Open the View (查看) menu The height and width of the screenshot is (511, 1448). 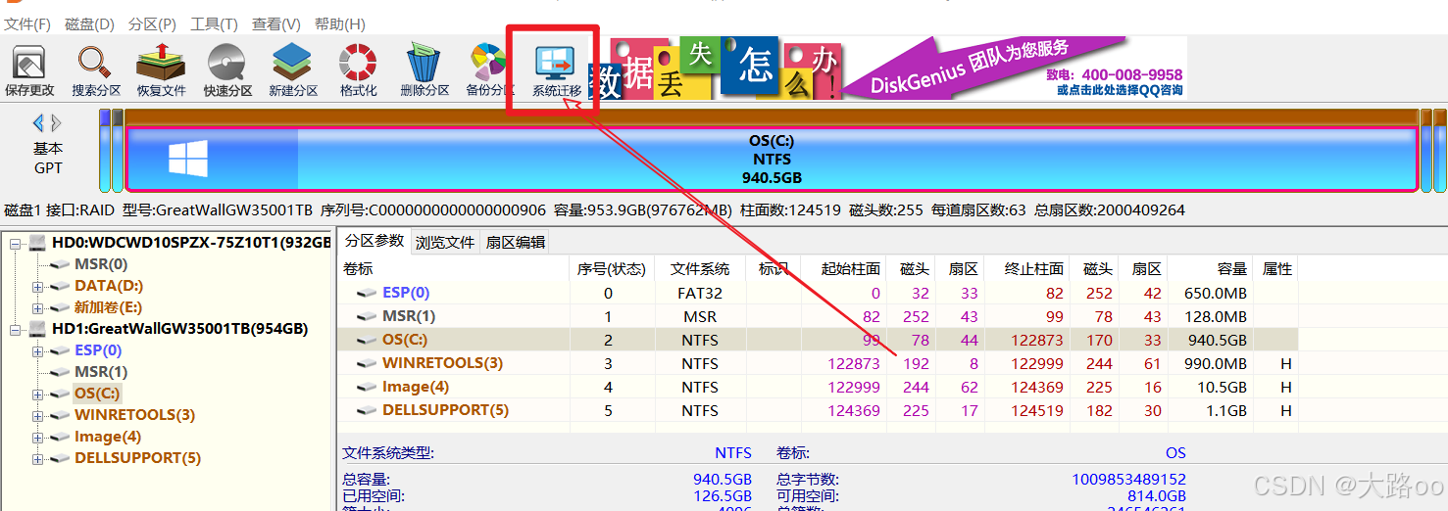pos(276,23)
